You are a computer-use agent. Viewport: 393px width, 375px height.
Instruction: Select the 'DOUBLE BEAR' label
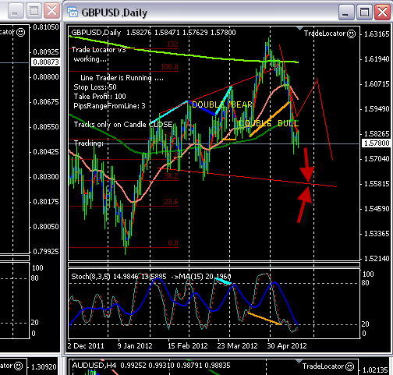(222, 104)
